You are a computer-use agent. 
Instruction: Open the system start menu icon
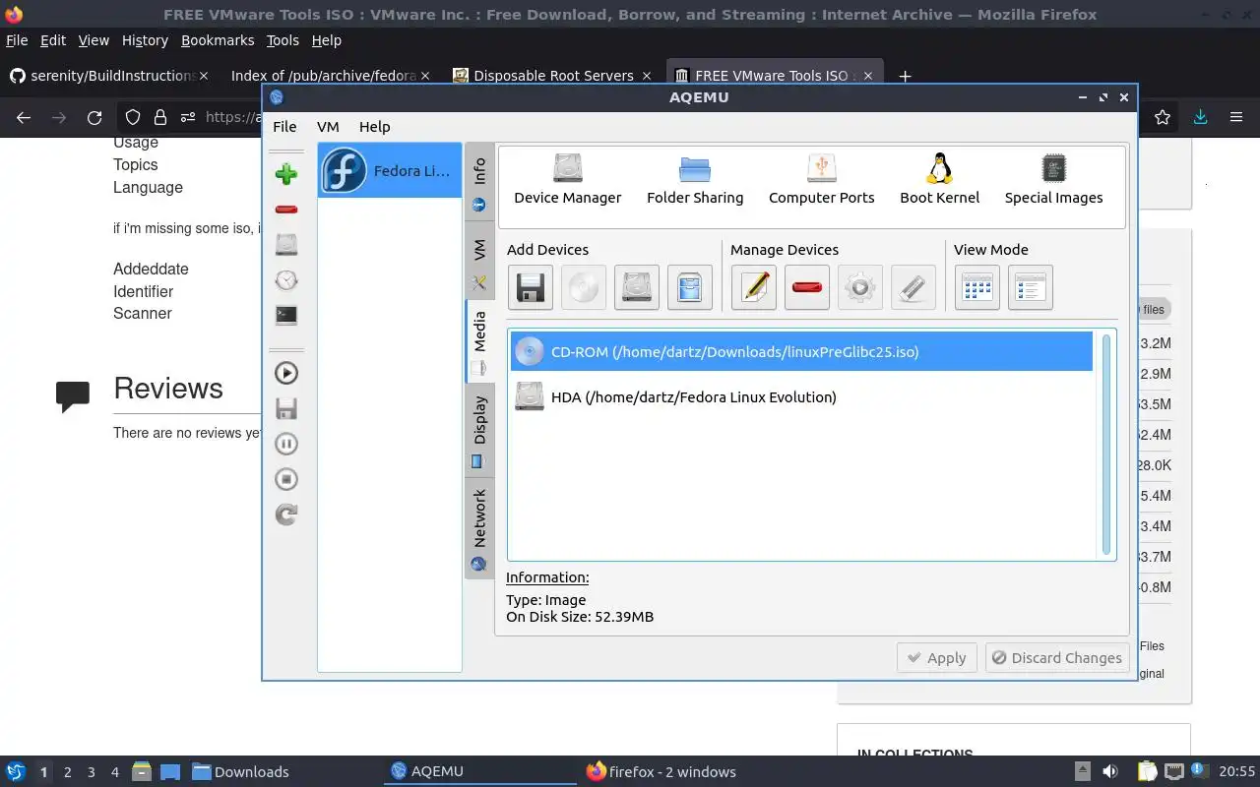pos(16,771)
